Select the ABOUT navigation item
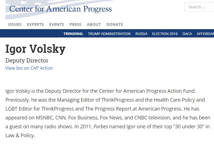The height and width of the screenshot is (148, 214). [94, 24]
